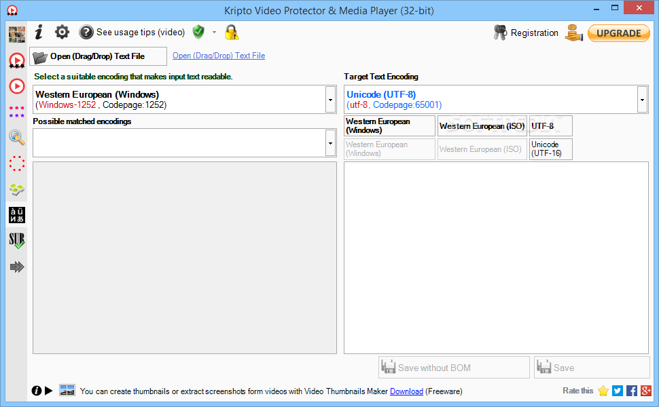This screenshot has width=659, height=407.
Task: Open the media player sidebar icon
Action: coord(17,86)
